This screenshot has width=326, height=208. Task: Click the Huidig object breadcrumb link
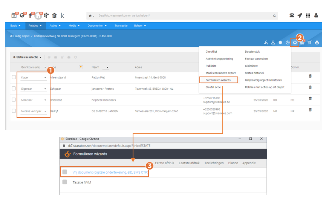[20, 36]
